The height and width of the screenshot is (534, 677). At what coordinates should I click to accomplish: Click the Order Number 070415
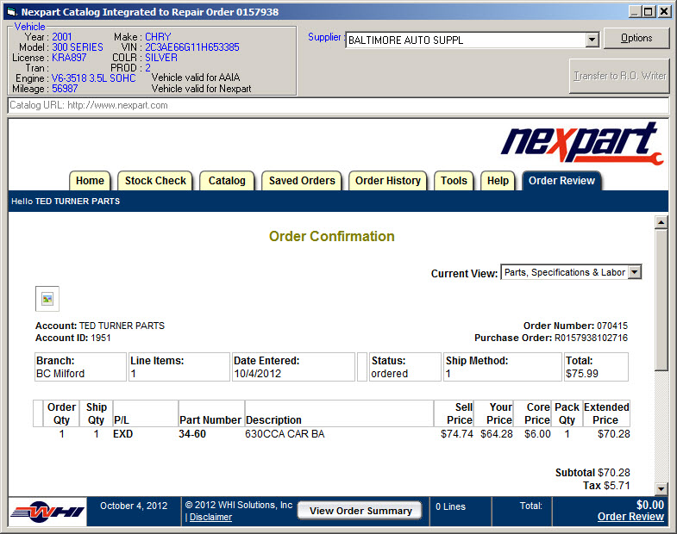[575, 326]
